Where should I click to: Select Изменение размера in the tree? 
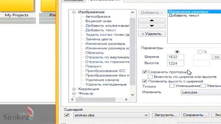(x=105, y=44)
